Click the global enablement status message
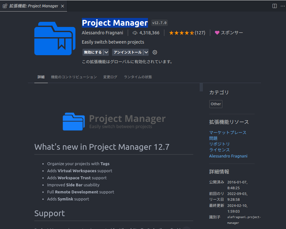This screenshot has width=286, height=229. click(x=127, y=62)
